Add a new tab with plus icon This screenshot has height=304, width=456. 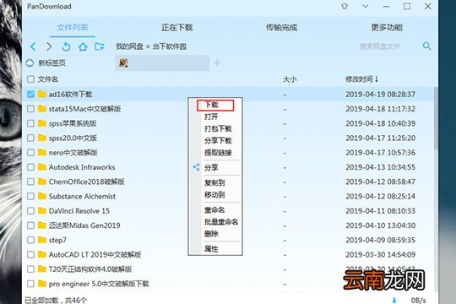[x=217, y=62]
